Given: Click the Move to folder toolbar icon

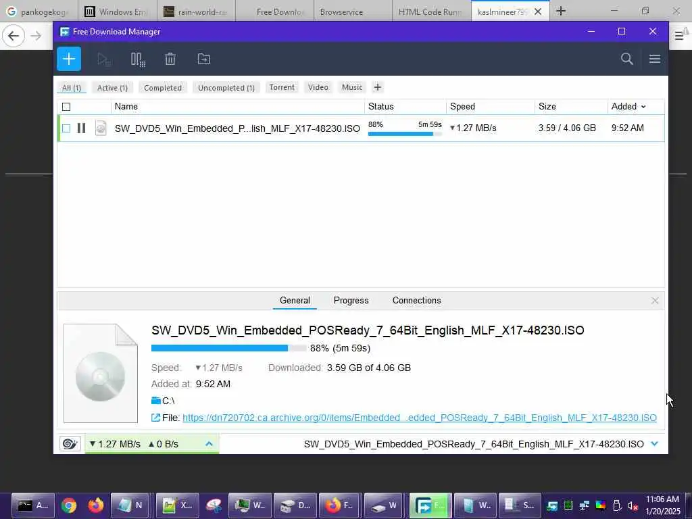Looking at the screenshot, I should tap(204, 59).
